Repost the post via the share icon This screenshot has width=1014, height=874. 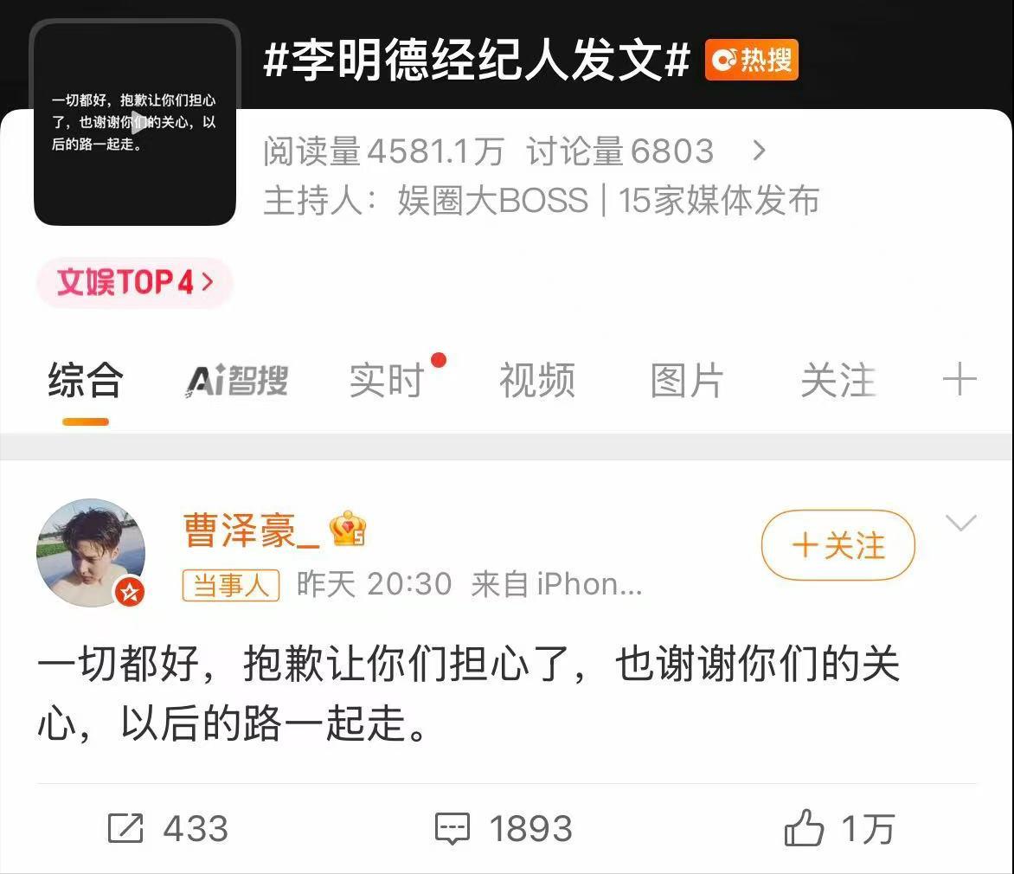coord(125,828)
